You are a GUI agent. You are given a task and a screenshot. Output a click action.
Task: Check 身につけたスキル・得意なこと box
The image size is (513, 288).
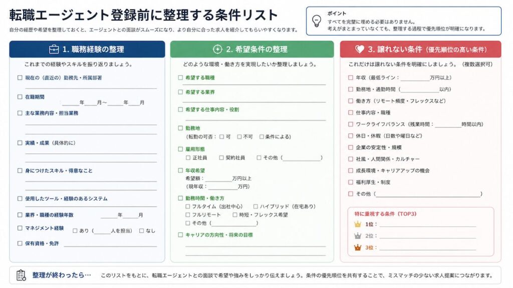(x=20, y=170)
